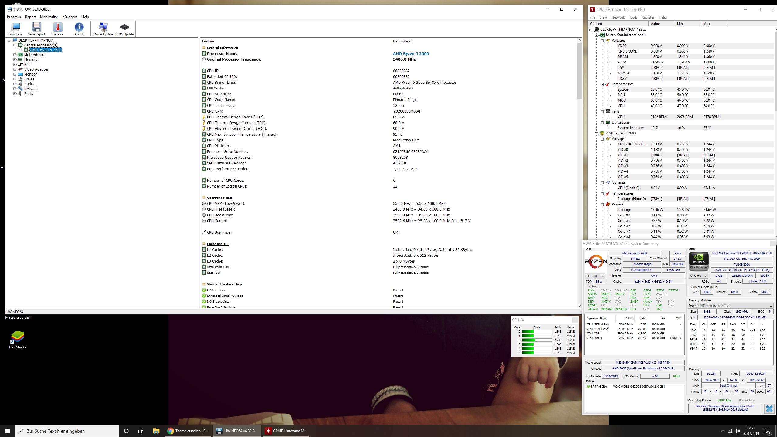Open the Tools menu in Hardware Monitor
The image size is (777, 437).
click(x=633, y=17)
